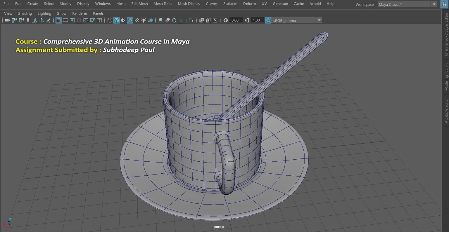Open the Mesh Display menu
This screenshot has height=232, width=449.
coord(189,4)
